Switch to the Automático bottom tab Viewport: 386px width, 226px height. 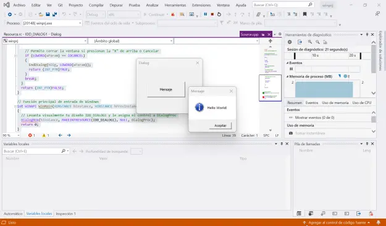tap(13, 214)
